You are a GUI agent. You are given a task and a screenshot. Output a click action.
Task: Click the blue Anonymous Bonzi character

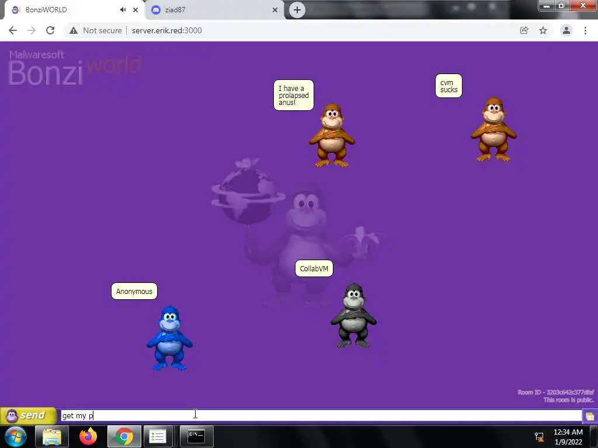(170, 338)
